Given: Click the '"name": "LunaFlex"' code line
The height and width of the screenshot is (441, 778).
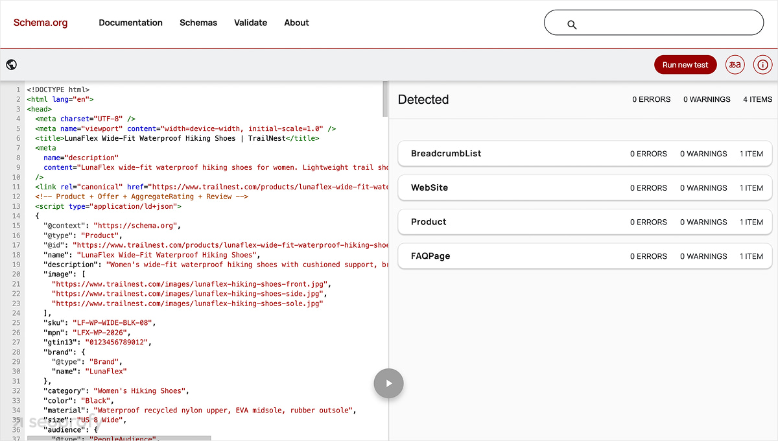Looking at the screenshot, I should (89, 372).
